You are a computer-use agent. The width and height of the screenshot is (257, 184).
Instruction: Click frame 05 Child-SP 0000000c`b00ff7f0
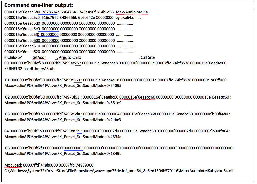(27, 148)
